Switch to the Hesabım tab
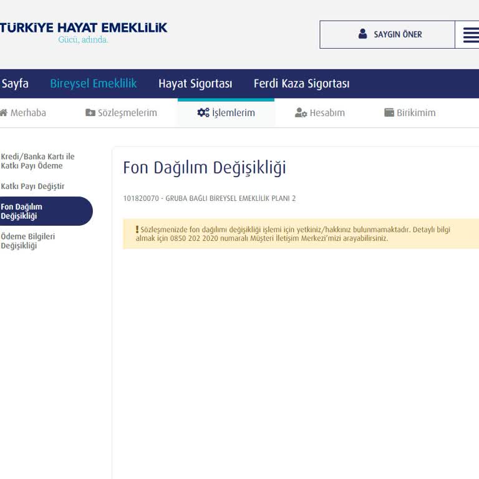The width and height of the screenshot is (479, 479). coord(320,113)
